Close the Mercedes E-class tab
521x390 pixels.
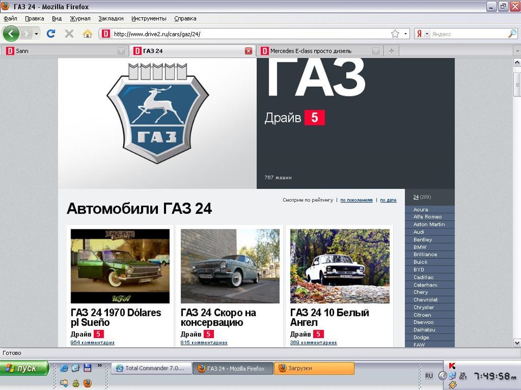(x=376, y=51)
